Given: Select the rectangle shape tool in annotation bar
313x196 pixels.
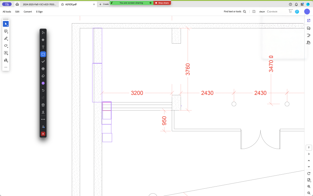Looking at the screenshot, I should tap(43, 54).
